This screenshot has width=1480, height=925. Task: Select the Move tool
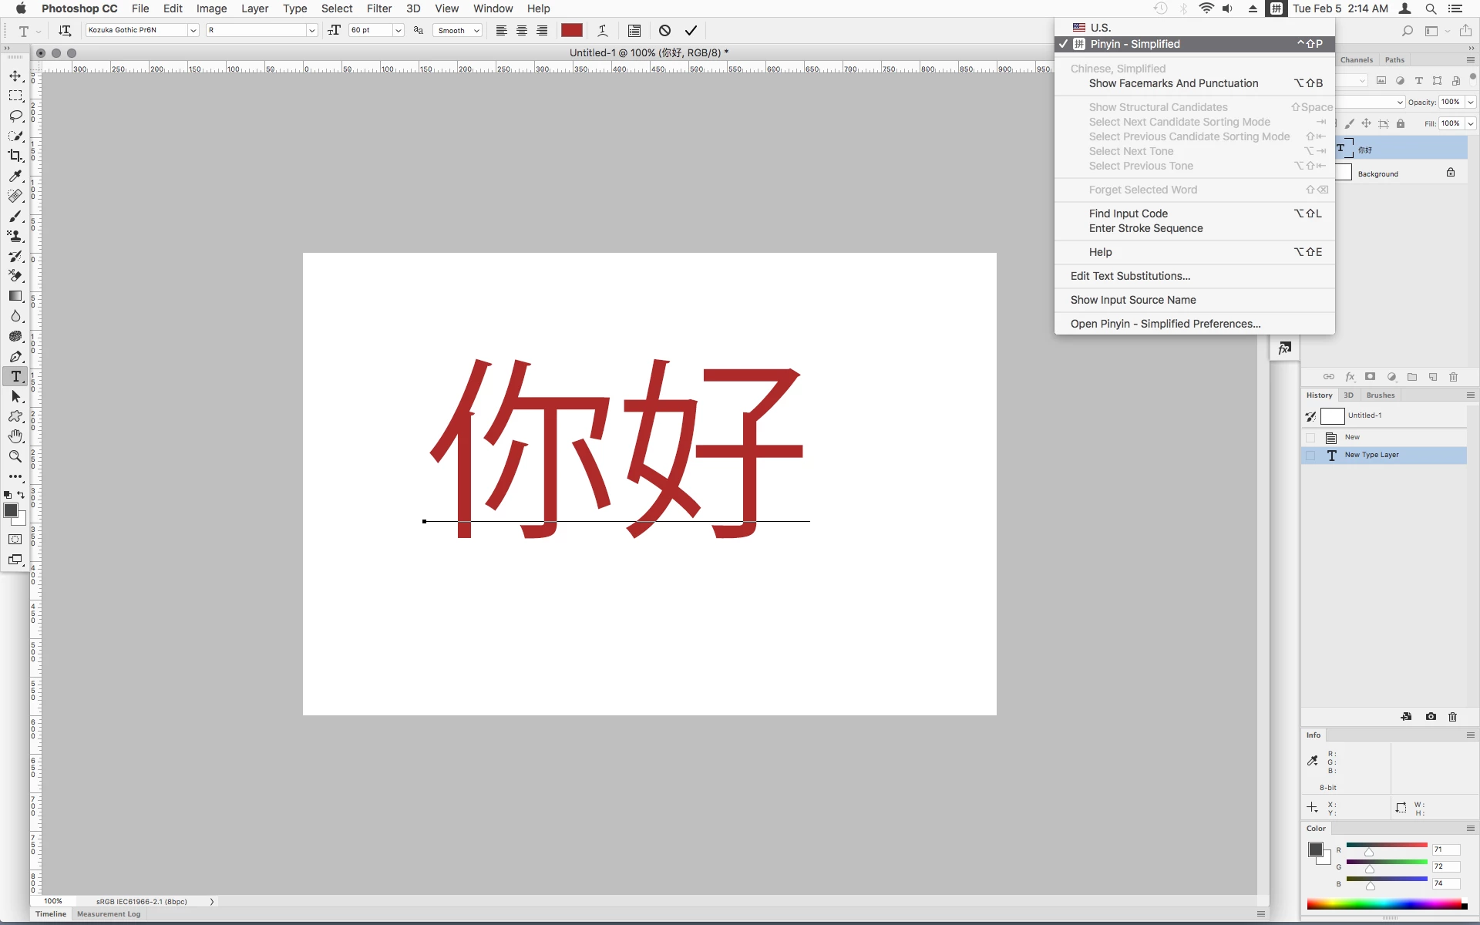tap(15, 76)
